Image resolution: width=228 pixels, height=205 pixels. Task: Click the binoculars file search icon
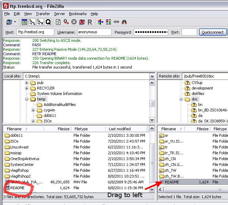pyautogui.click(x=125, y=22)
